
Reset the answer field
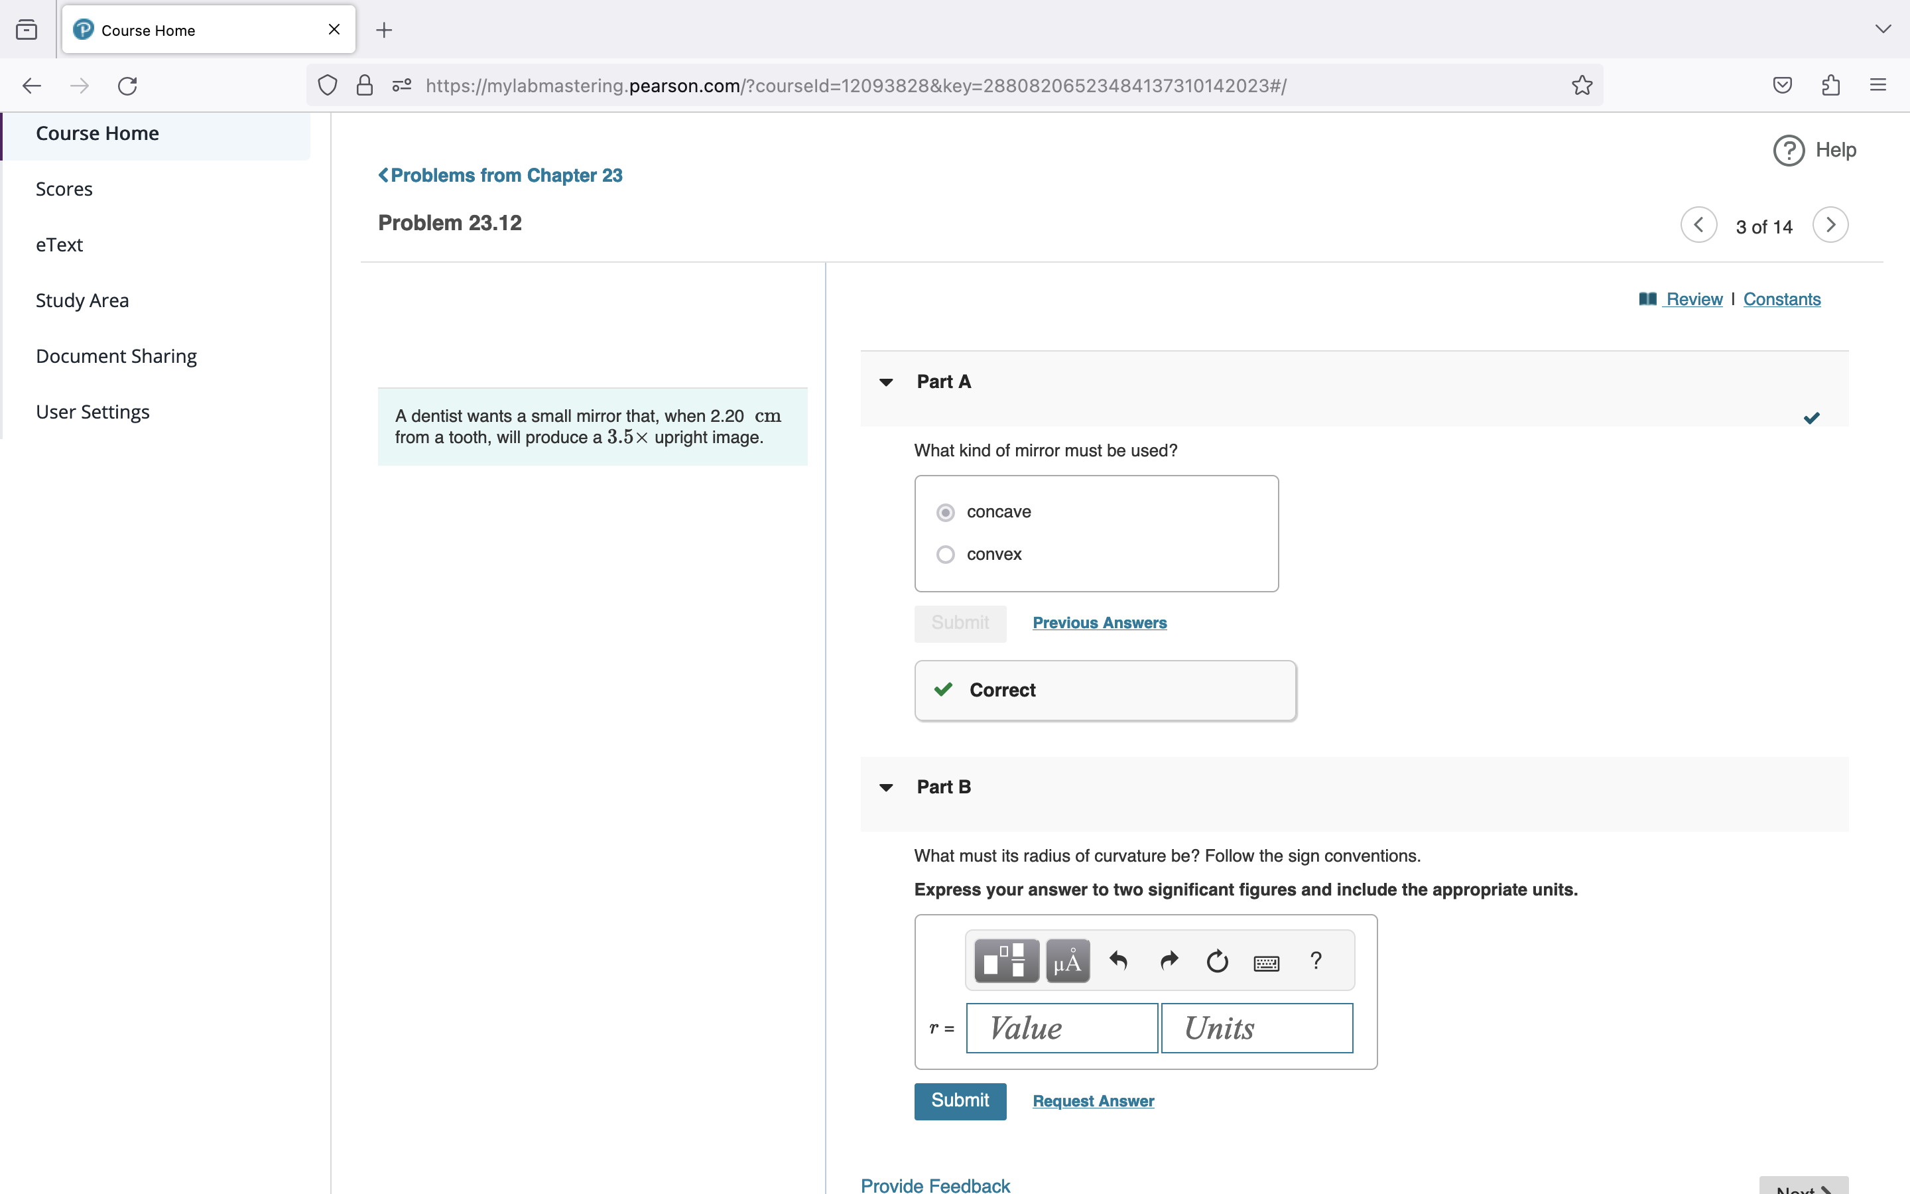pyautogui.click(x=1216, y=961)
